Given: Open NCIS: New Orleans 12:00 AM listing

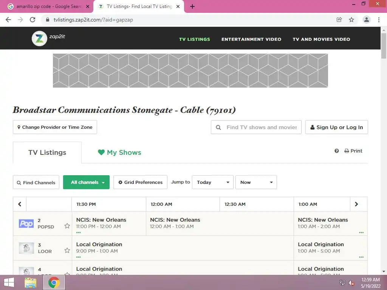Looking at the screenshot, I should (220, 224).
